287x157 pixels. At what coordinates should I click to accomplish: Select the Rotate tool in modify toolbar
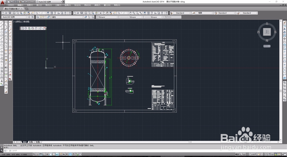(x=285, y=42)
